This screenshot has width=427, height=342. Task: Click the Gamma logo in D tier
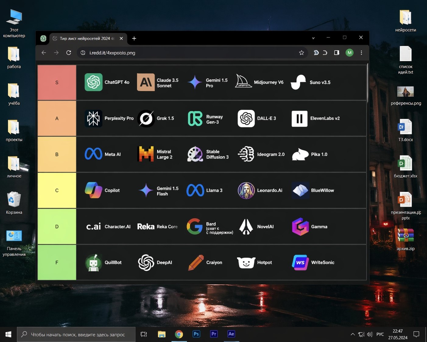tap(300, 226)
